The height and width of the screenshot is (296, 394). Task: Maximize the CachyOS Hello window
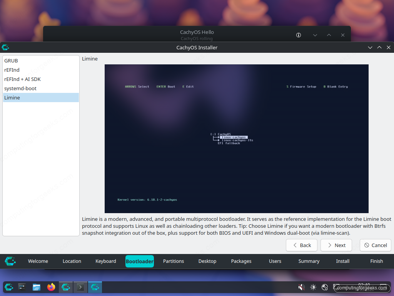(329, 35)
